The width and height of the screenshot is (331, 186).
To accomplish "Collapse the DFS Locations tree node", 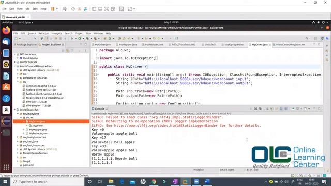I will (15, 54).
